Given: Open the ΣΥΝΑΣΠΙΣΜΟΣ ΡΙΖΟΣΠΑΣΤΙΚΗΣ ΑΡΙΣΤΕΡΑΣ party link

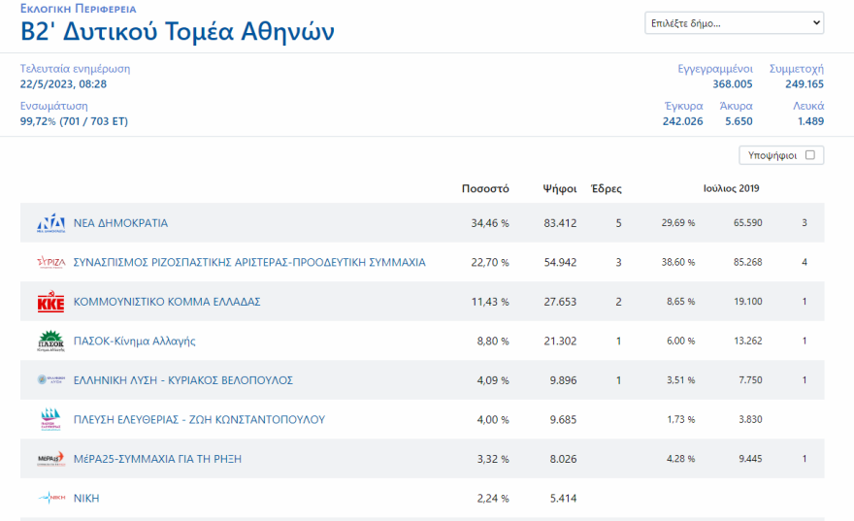Looking at the screenshot, I should [249, 262].
